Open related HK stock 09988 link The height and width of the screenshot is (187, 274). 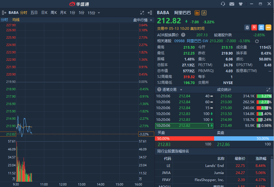[179, 41]
